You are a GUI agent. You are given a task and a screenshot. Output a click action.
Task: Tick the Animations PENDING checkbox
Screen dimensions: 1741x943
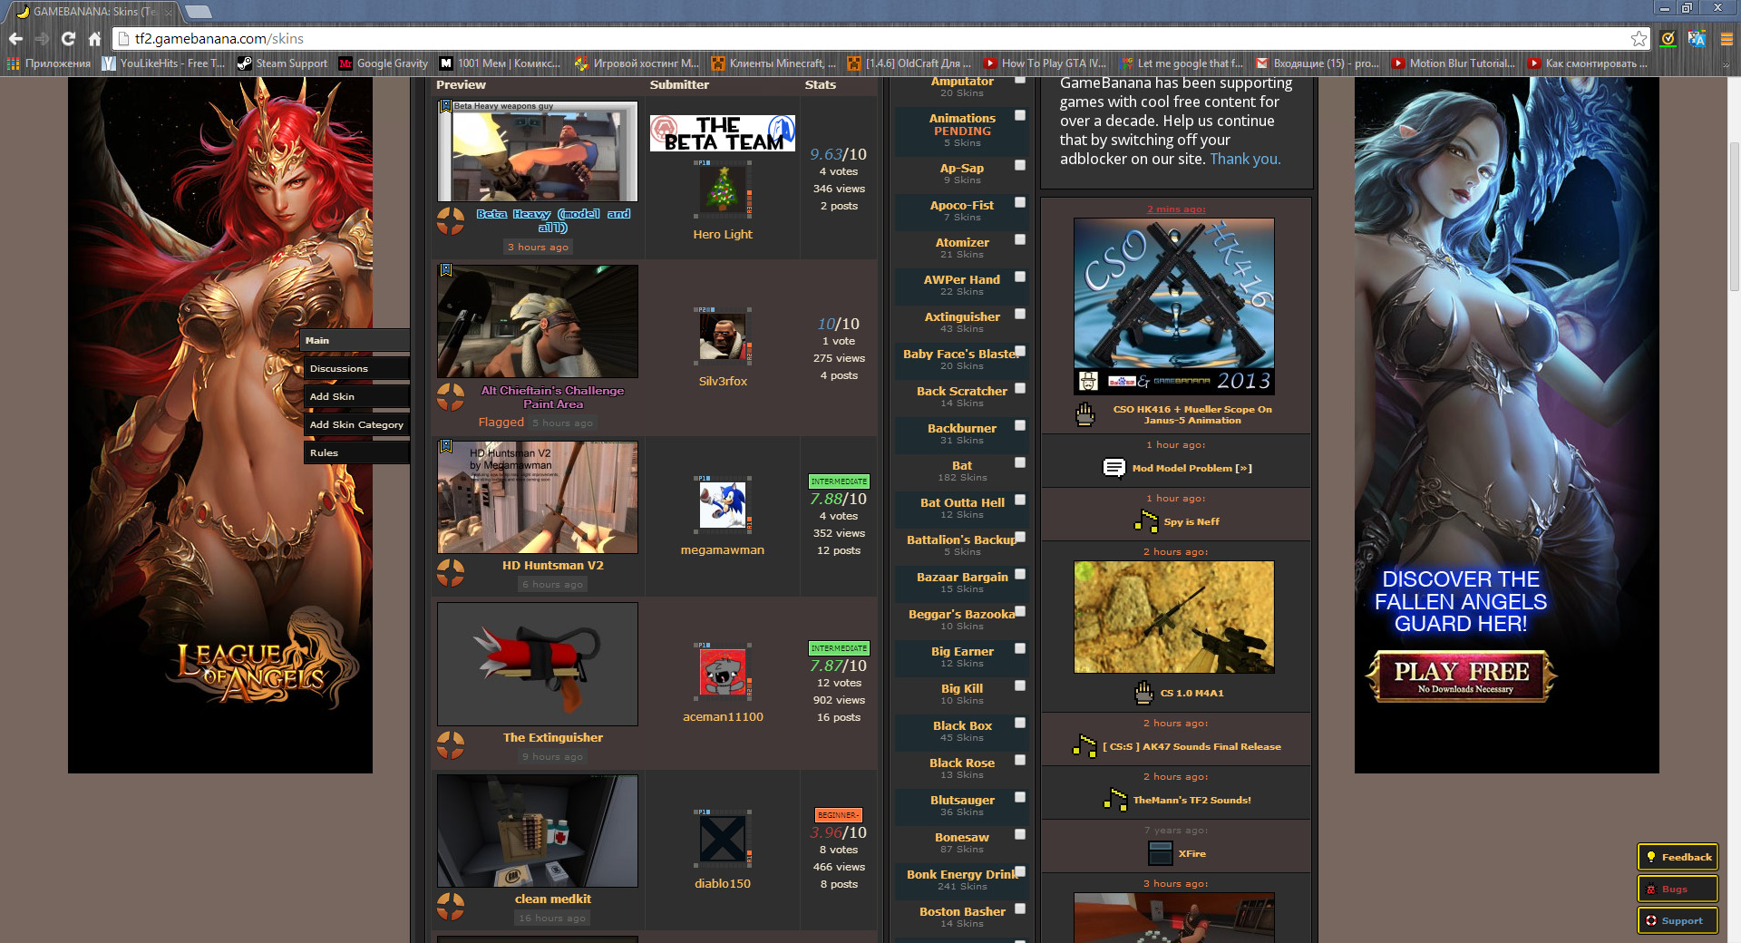[1020, 115]
